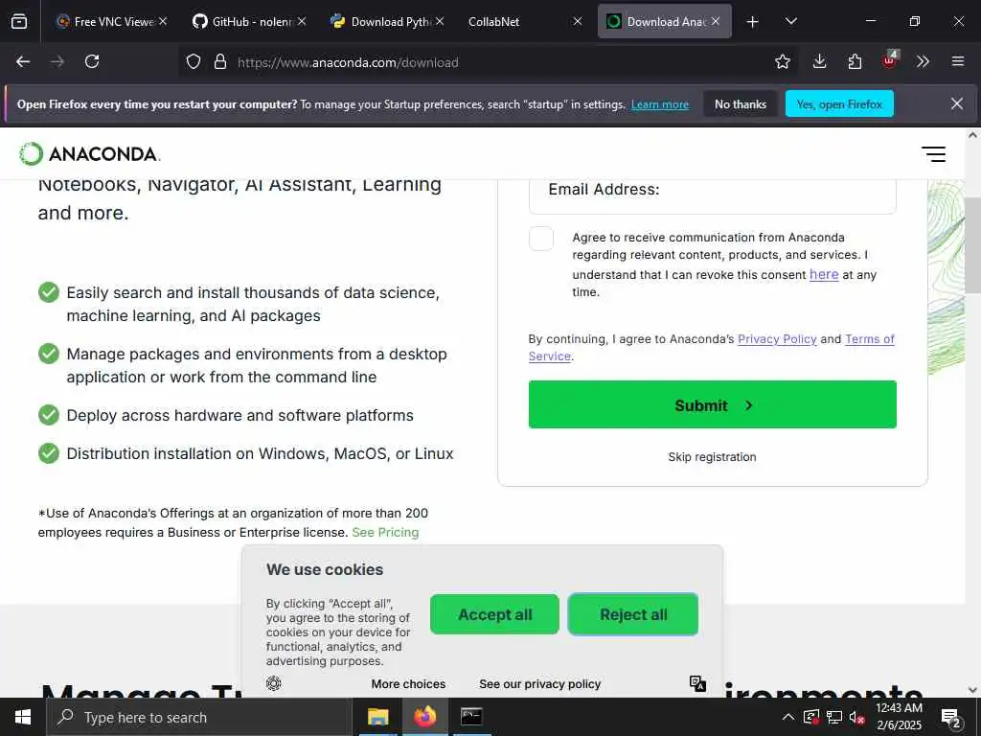The width and height of the screenshot is (981, 736).
Task: Open a new browser tab
Action: click(x=753, y=22)
